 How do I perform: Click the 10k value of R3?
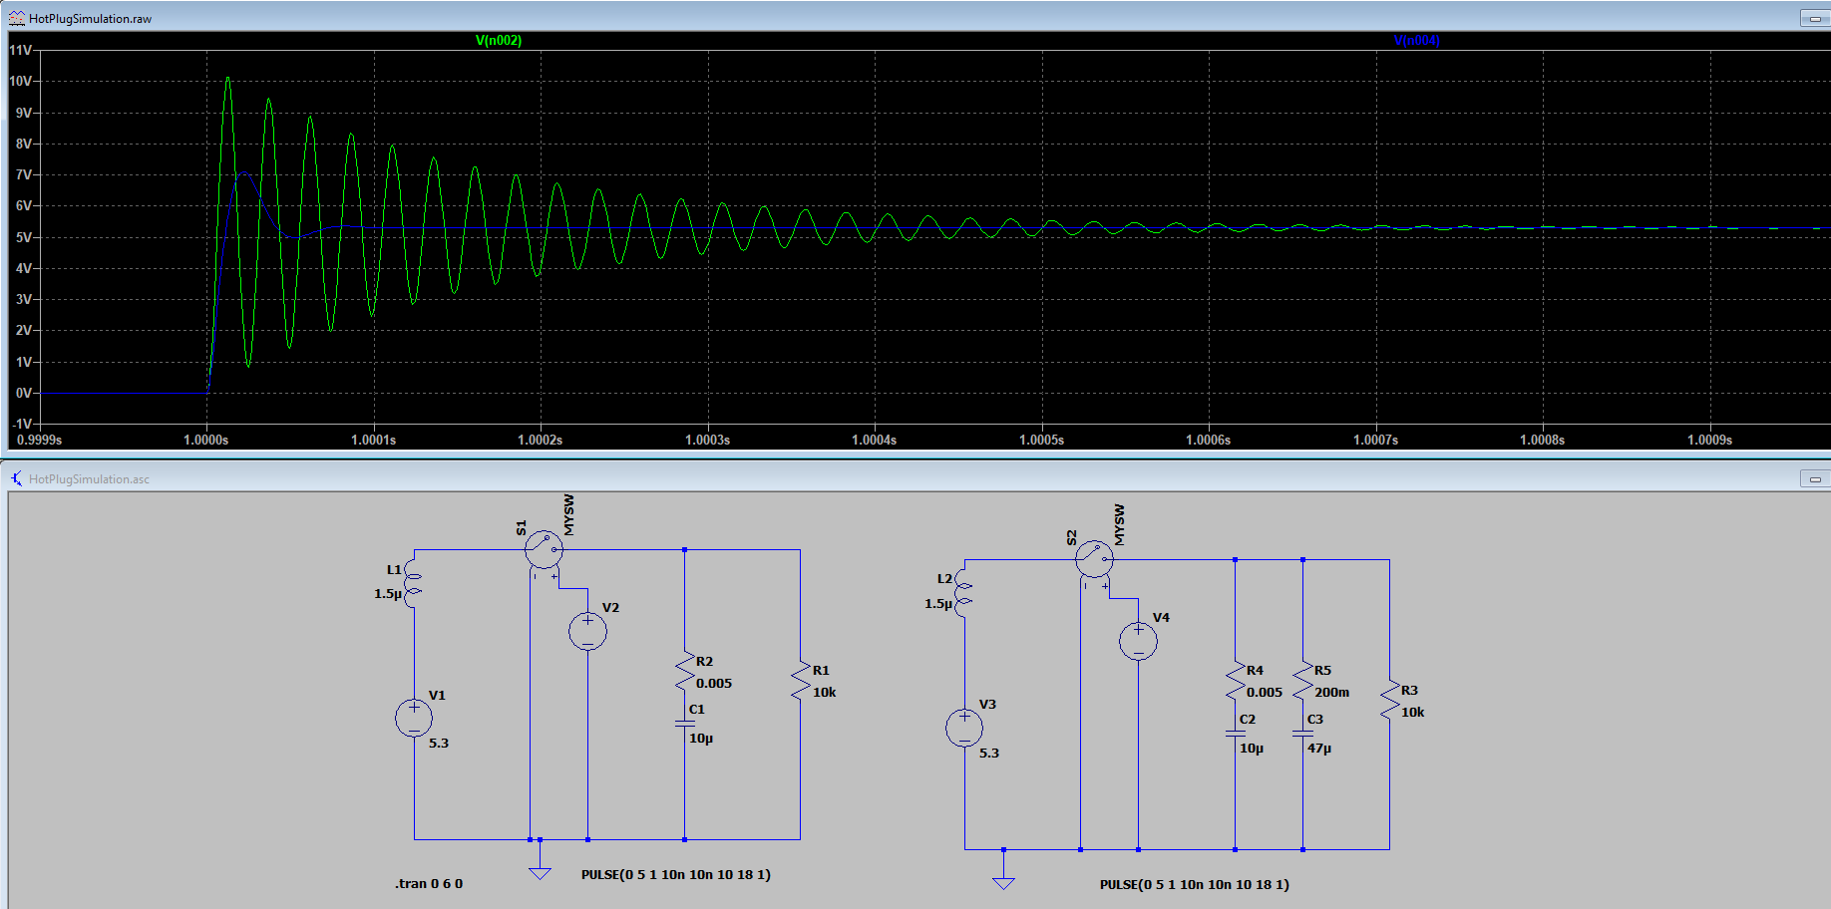coord(1413,712)
